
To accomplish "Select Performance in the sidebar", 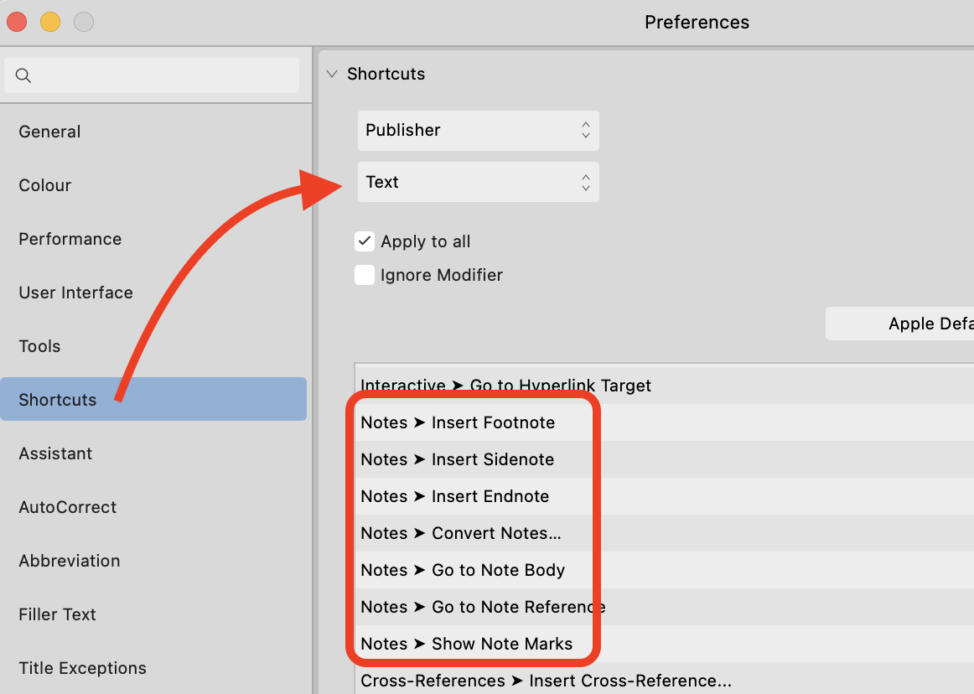I will click(x=70, y=239).
